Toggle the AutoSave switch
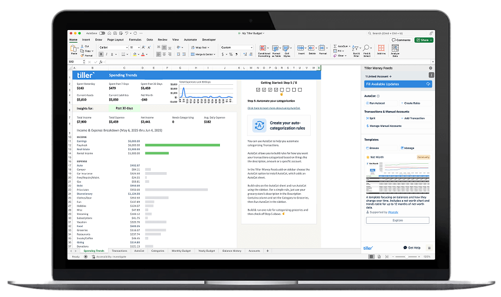The width and height of the screenshot is (501, 297). click(102, 33)
